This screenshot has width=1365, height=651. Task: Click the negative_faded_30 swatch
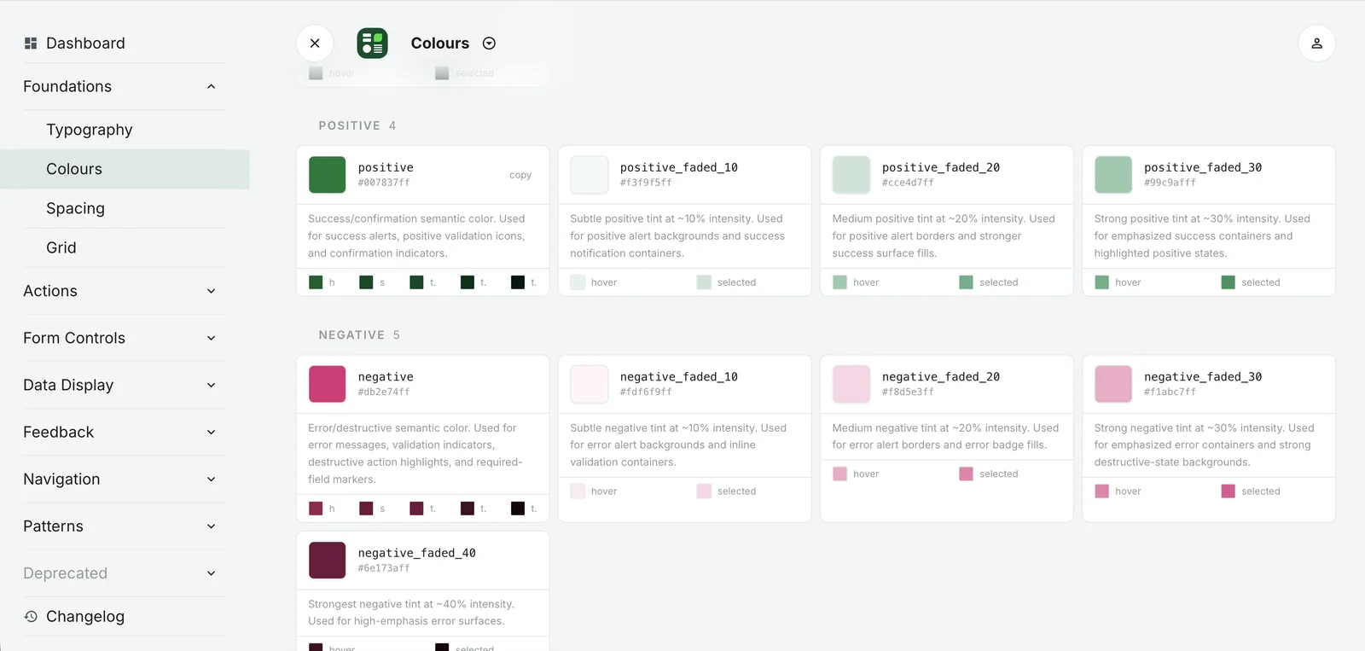pyautogui.click(x=1112, y=383)
